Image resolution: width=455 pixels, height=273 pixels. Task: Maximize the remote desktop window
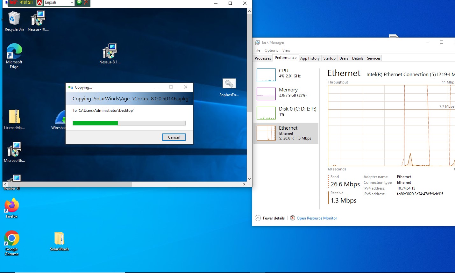(230, 3)
